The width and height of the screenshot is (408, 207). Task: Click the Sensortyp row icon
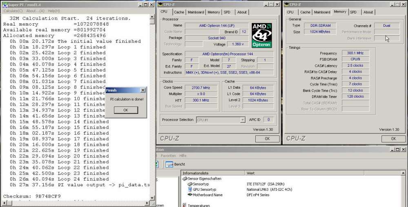190,184
